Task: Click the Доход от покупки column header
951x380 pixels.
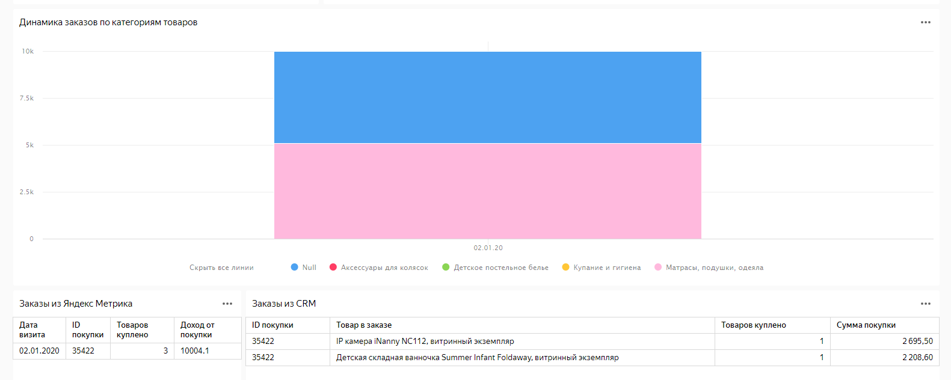Action: [x=208, y=330]
